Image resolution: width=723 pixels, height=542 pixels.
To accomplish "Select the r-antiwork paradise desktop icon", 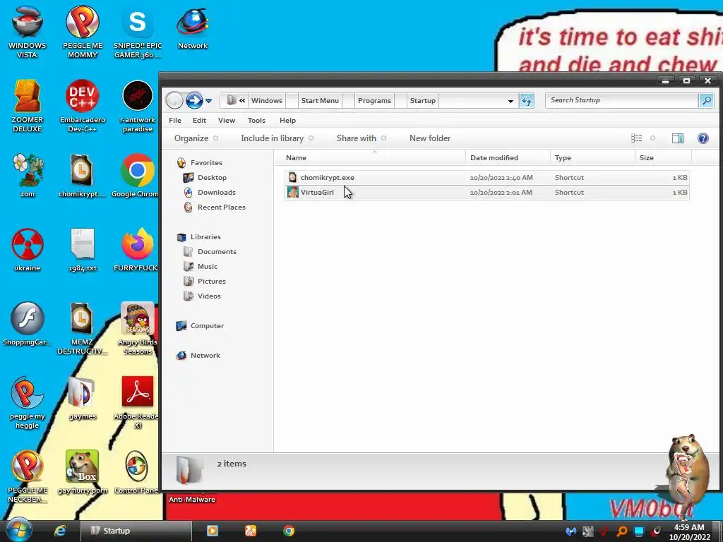I will click(x=138, y=106).
